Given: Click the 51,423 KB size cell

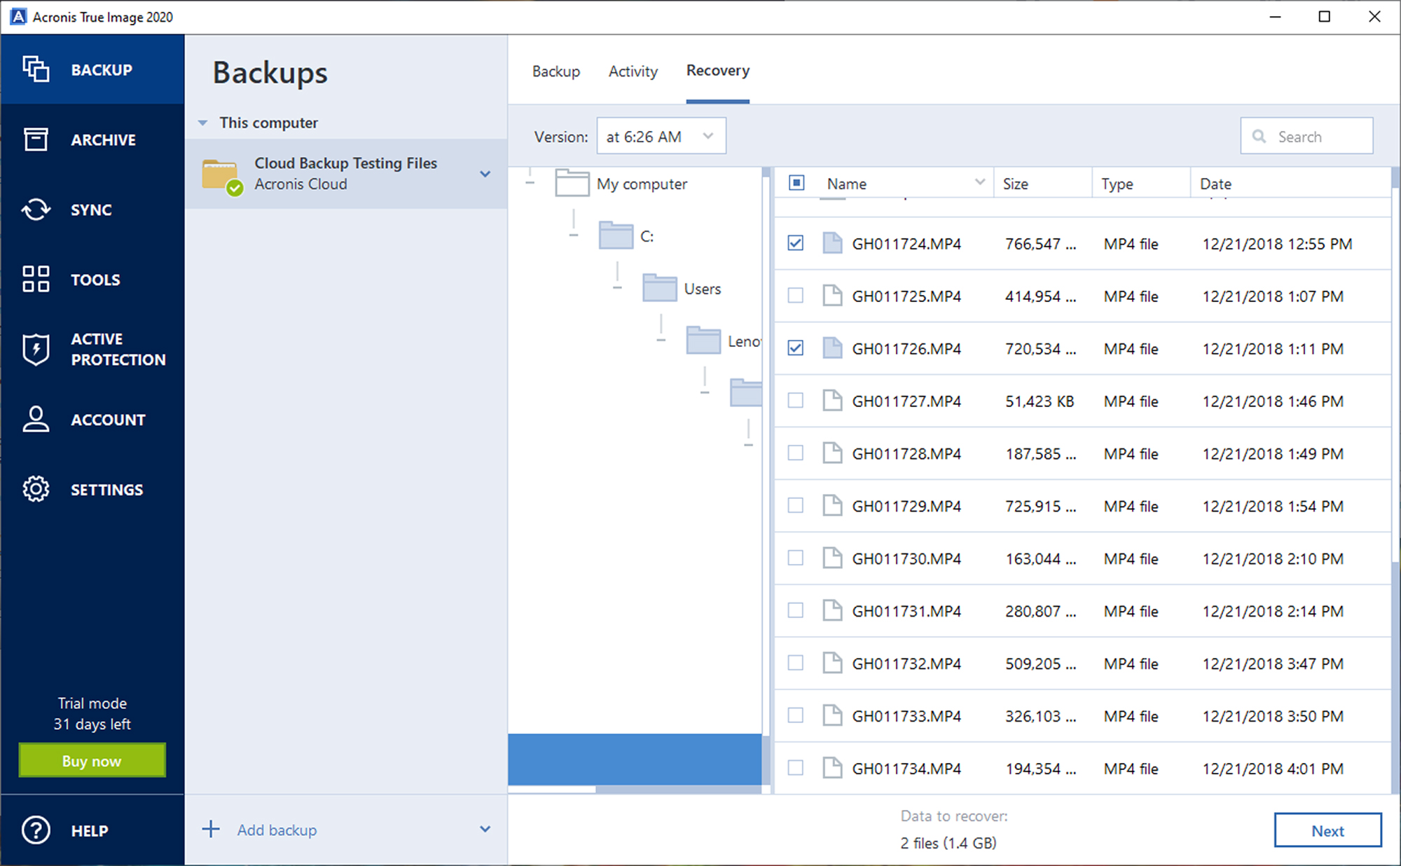Looking at the screenshot, I should (1040, 401).
